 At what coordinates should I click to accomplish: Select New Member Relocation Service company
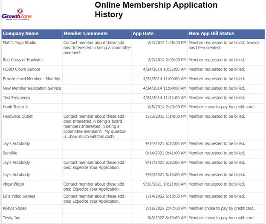pyautogui.click(x=32, y=88)
